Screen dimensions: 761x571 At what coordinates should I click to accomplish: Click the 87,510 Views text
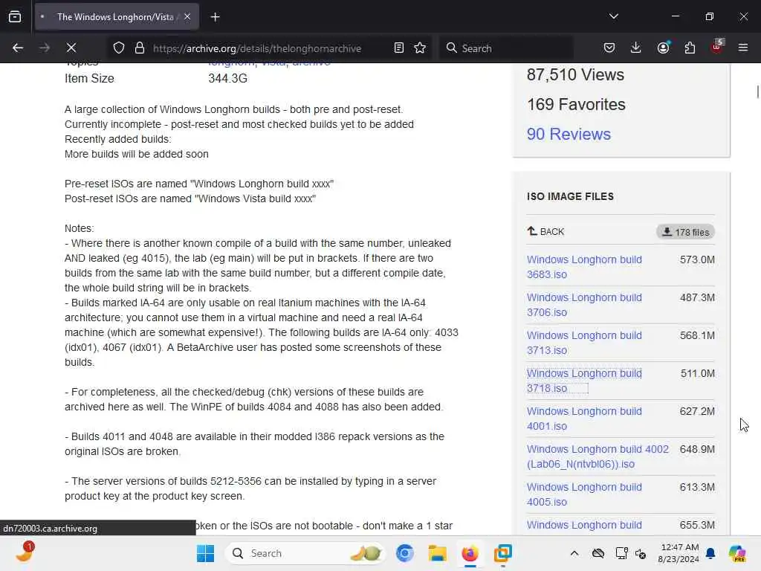point(576,75)
